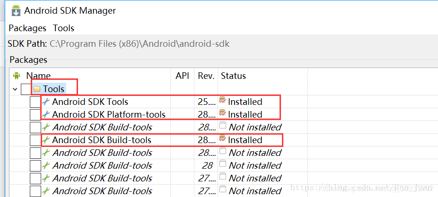The height and width of the screenshot is (197, 438).
Task: Click the 28.... revision of Android SDK Platform-tools
Action: [x=207, y=114]
